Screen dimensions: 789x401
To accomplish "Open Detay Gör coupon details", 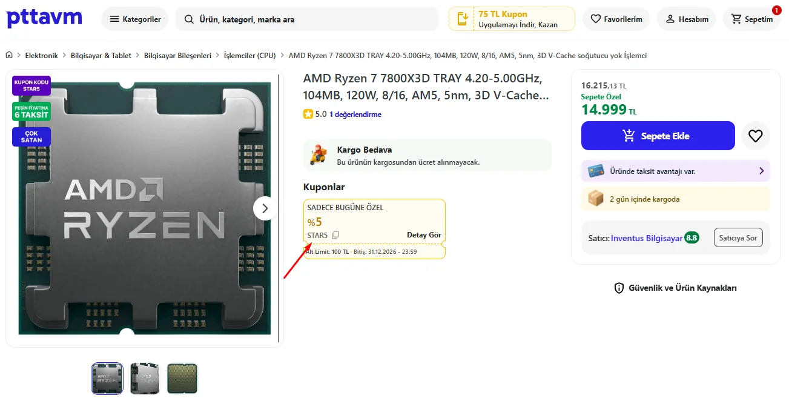I will 424,235.
